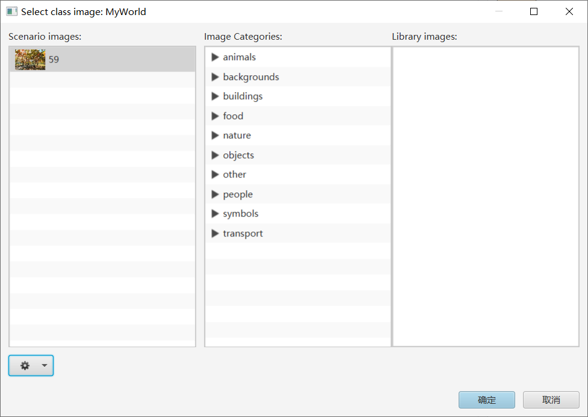Click the app icon in the title bar
The width and height of the screenshot is (588, 417).
11,11
